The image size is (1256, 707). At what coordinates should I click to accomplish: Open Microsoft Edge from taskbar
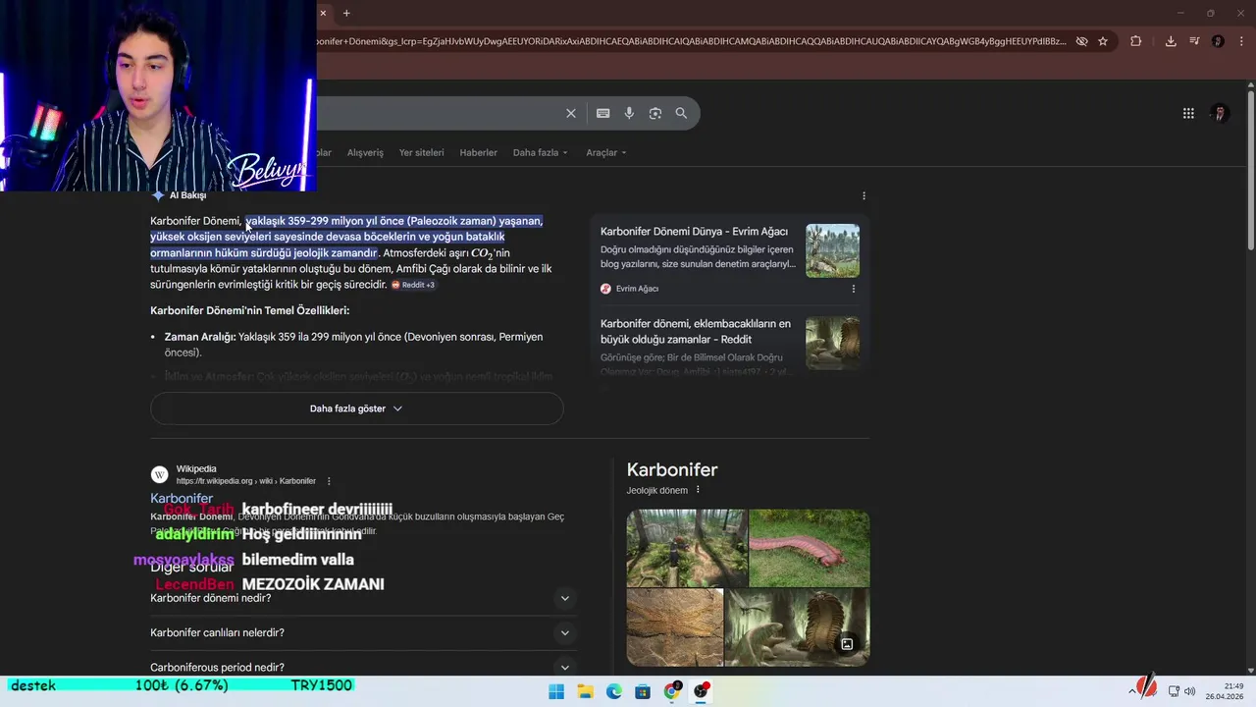[614, 691]
